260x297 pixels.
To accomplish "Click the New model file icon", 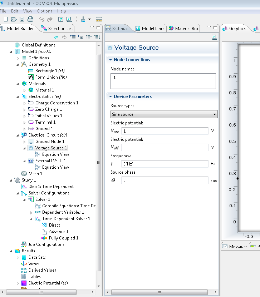I will click(5, 19).
